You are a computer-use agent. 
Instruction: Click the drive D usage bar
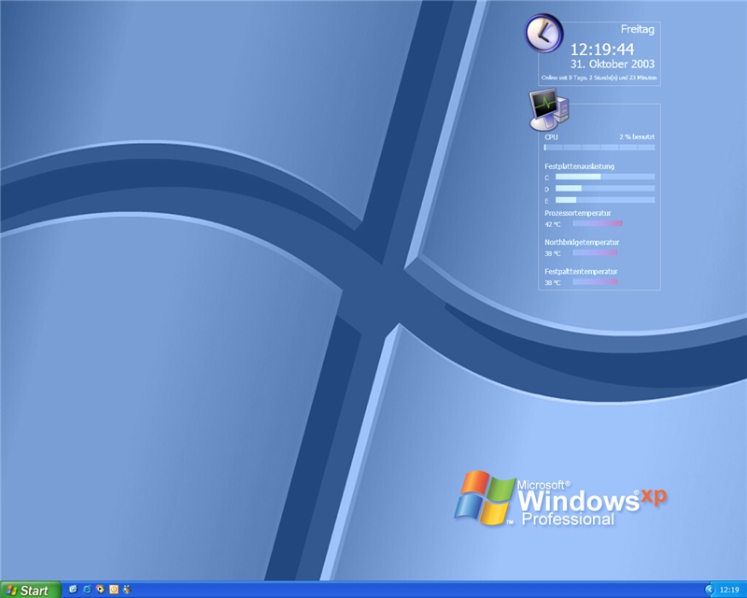(x=605, y=189)
